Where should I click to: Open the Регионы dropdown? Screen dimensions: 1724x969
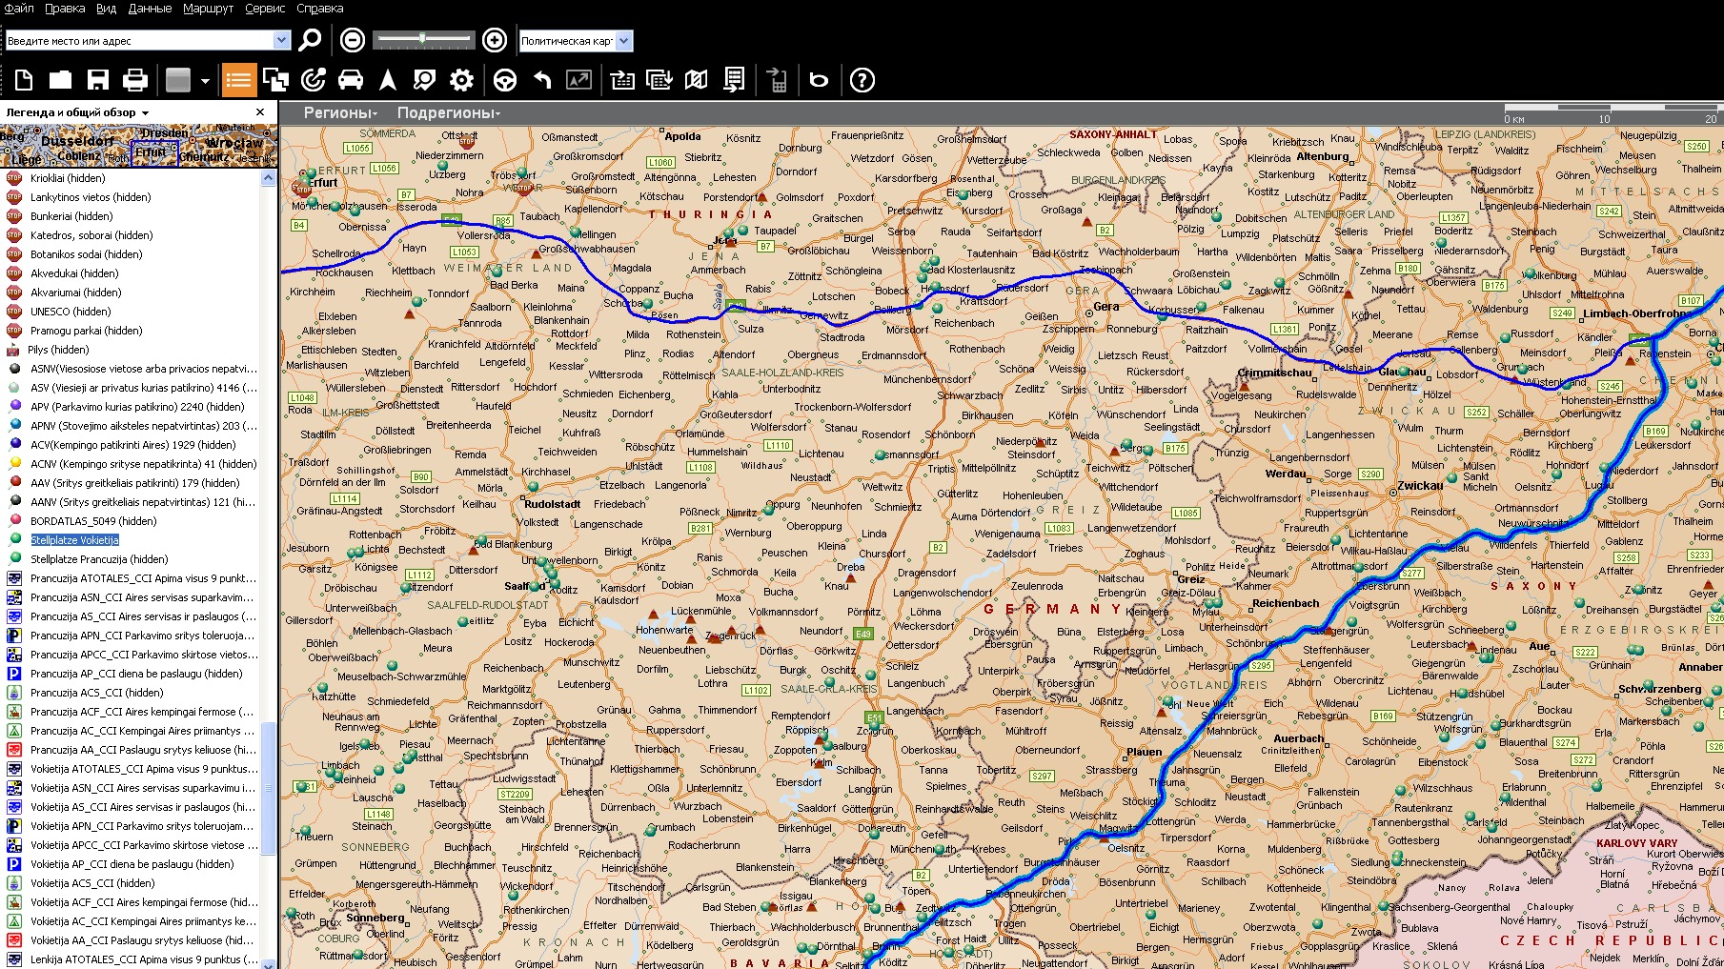pos(340,112)
